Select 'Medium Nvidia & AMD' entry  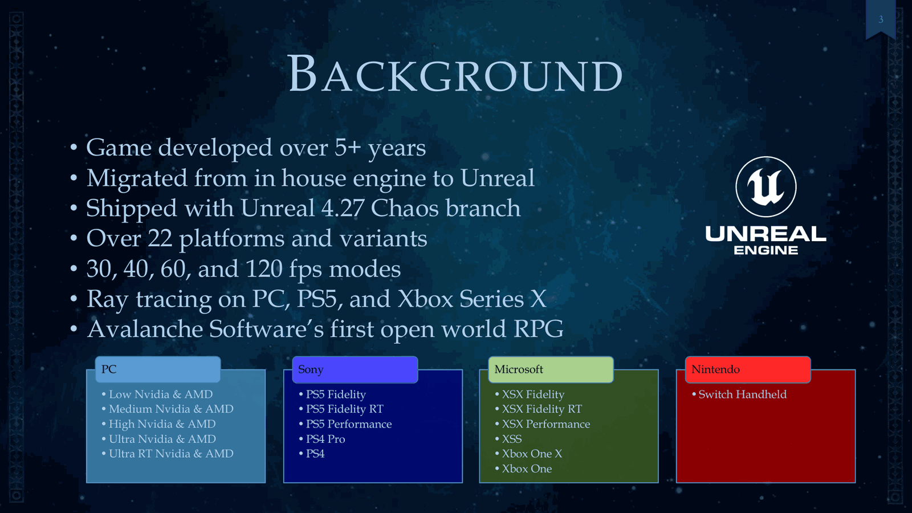coord(171,409)
